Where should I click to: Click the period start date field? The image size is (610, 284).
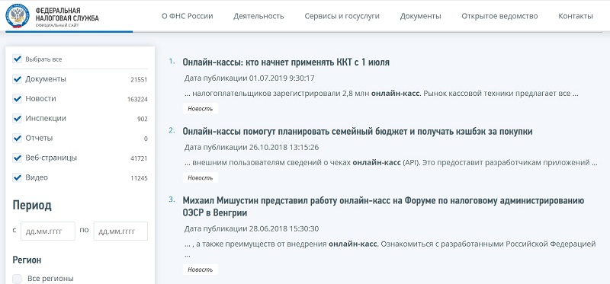coord(48,231)
